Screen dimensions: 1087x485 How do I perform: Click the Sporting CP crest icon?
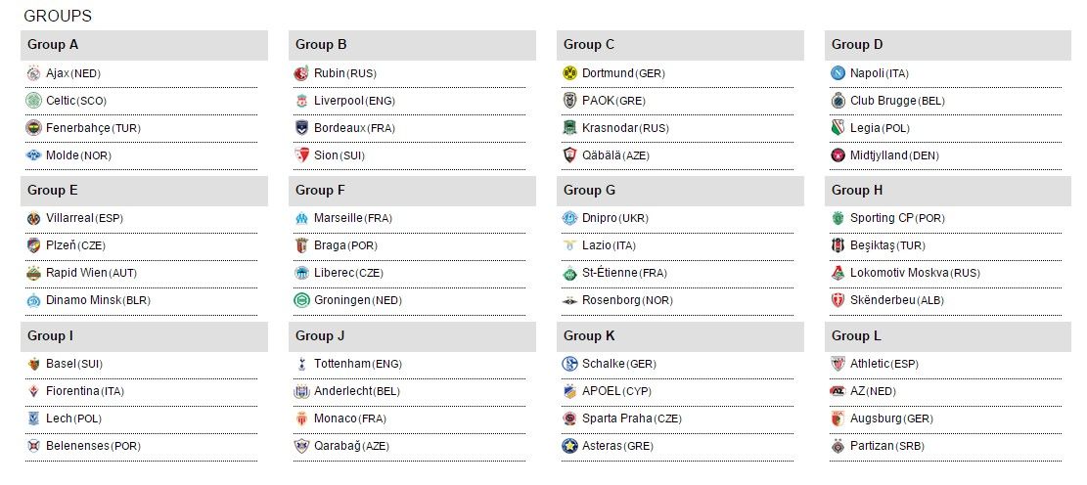coord(838,218)
